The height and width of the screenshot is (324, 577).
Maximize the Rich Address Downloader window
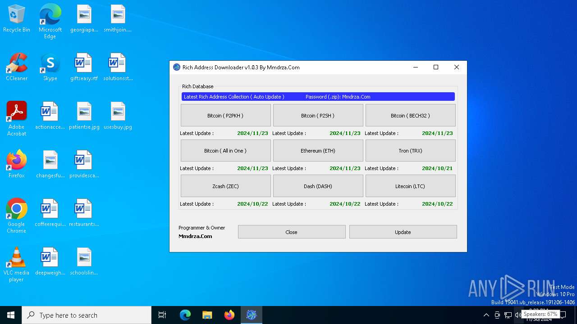coord(435,67)
